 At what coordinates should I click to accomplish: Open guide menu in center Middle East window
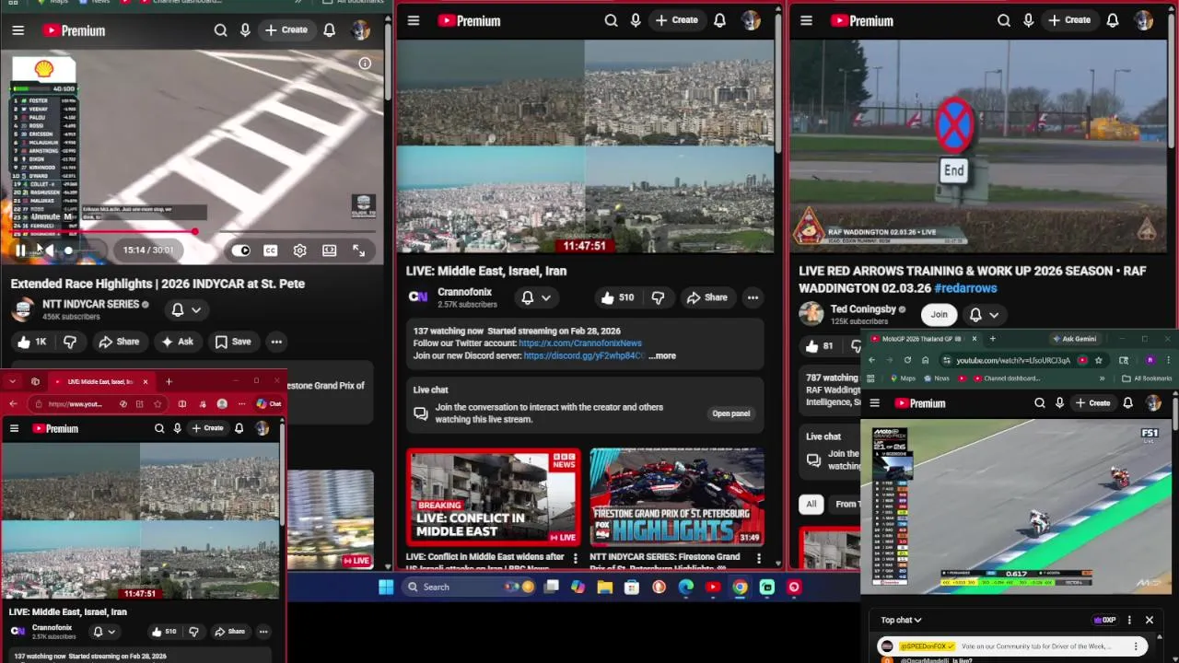(414, 20)
